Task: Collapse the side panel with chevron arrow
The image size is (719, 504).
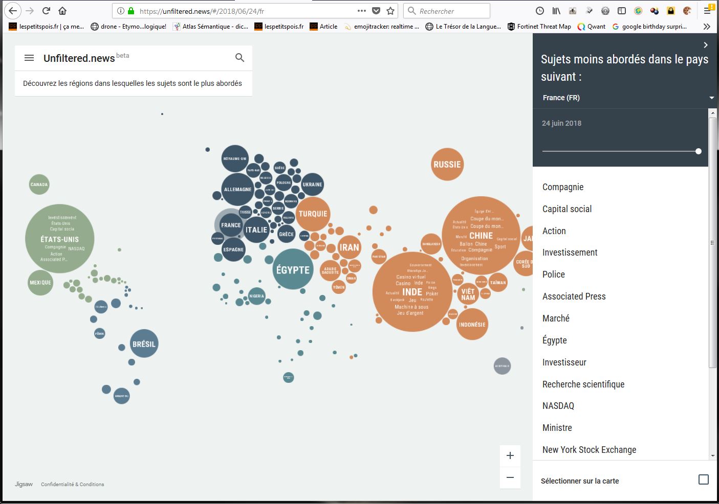Action: coord(706,45)
